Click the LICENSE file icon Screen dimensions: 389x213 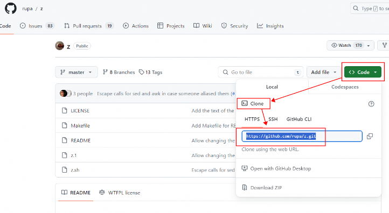coord(65,110)
